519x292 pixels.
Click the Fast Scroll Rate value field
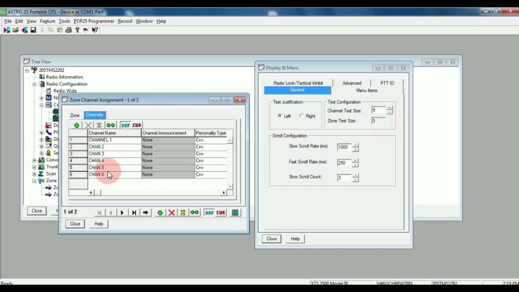tap(344, 163)
